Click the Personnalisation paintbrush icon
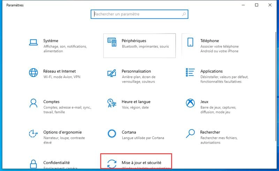 [x=112, y=73]
